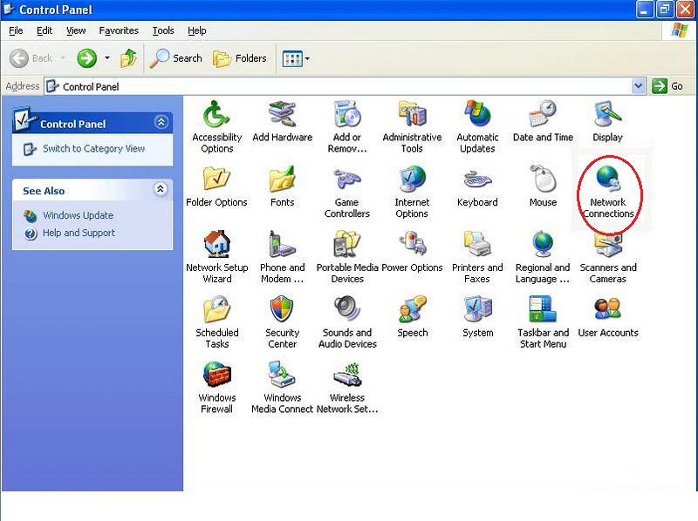Open Administrative Tools icon

pos(412,115)
